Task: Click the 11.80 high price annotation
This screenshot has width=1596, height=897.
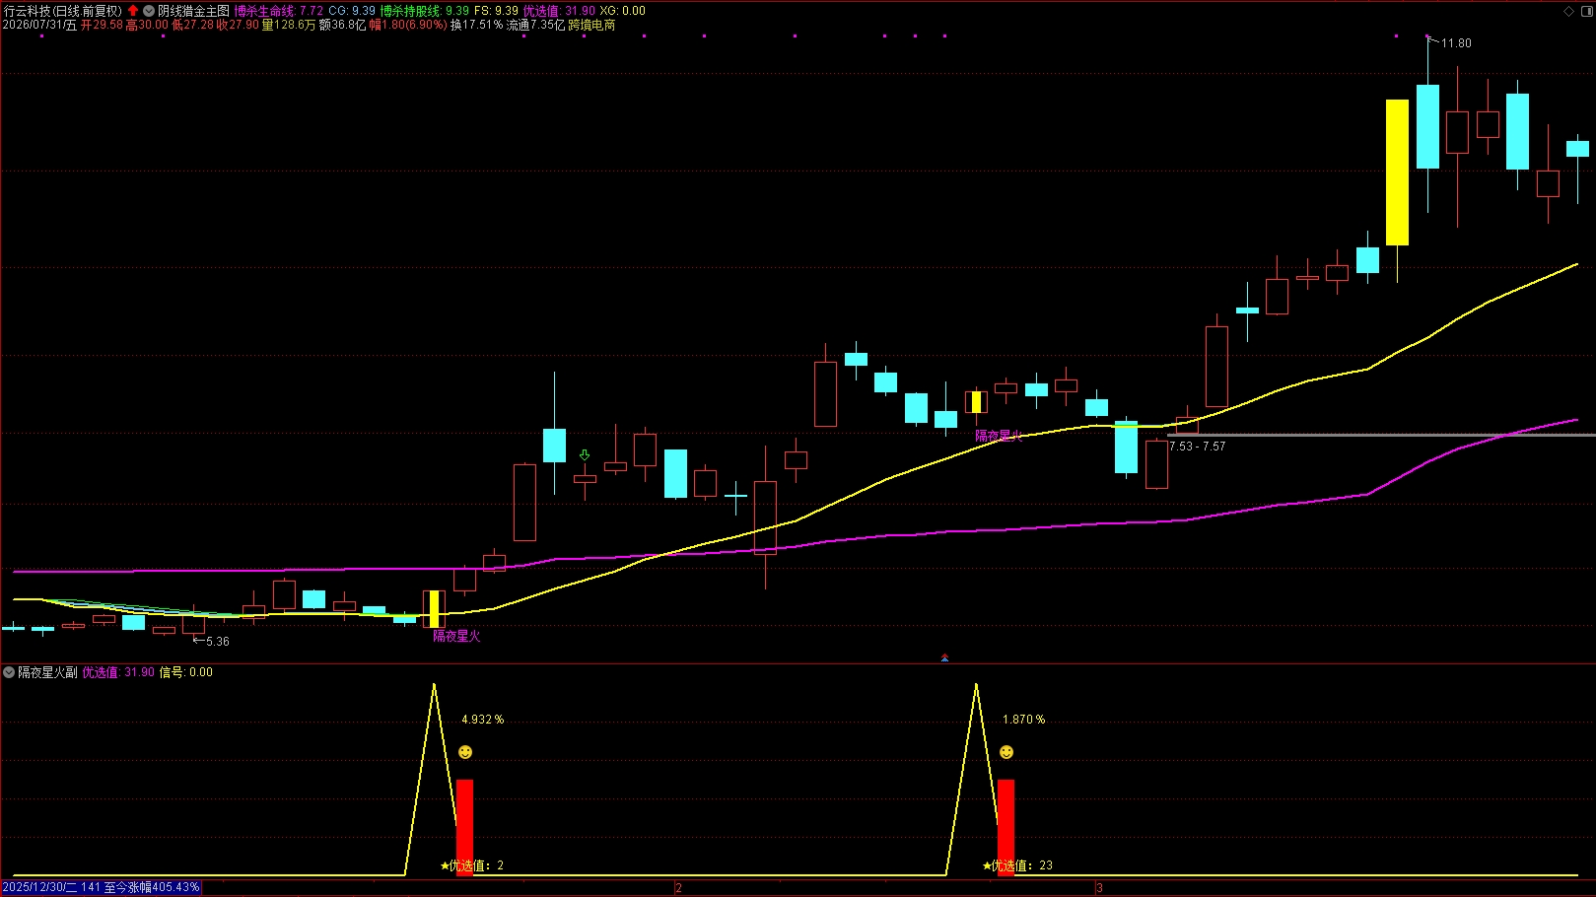Action: click(1456, 43)
